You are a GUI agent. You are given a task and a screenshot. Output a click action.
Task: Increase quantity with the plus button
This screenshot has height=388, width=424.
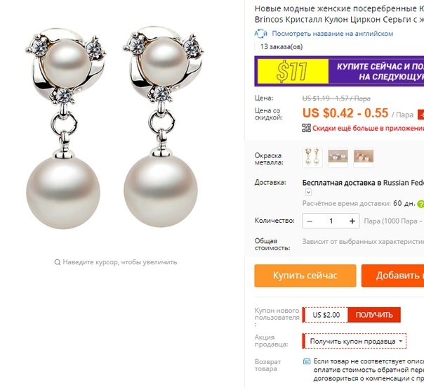point(352,221)
